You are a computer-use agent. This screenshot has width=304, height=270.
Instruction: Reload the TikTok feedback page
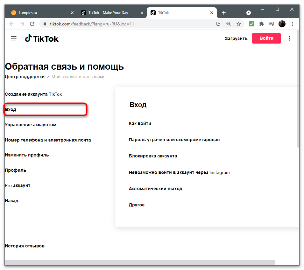32,24
